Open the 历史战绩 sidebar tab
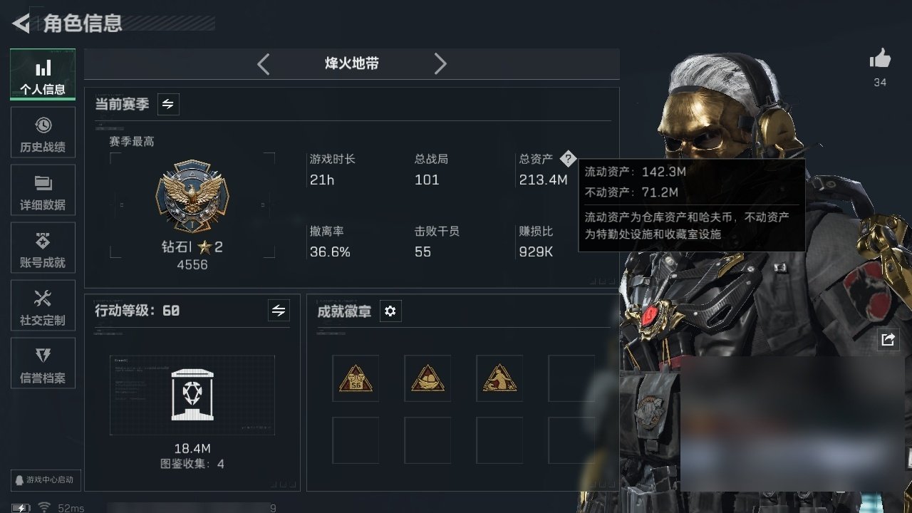 [43, 132]
